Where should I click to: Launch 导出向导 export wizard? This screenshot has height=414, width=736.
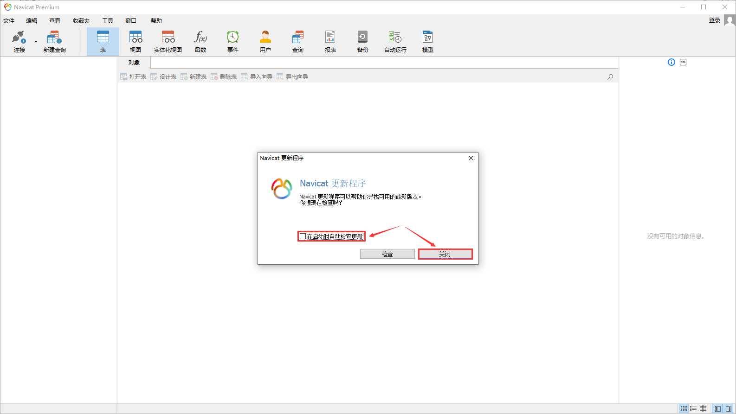(x=292, y=76)
